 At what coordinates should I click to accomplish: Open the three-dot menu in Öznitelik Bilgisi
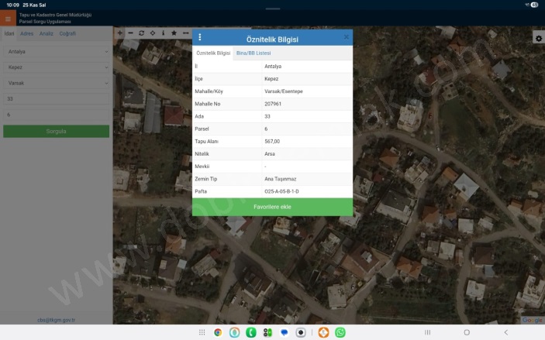(x=200, y=37)
